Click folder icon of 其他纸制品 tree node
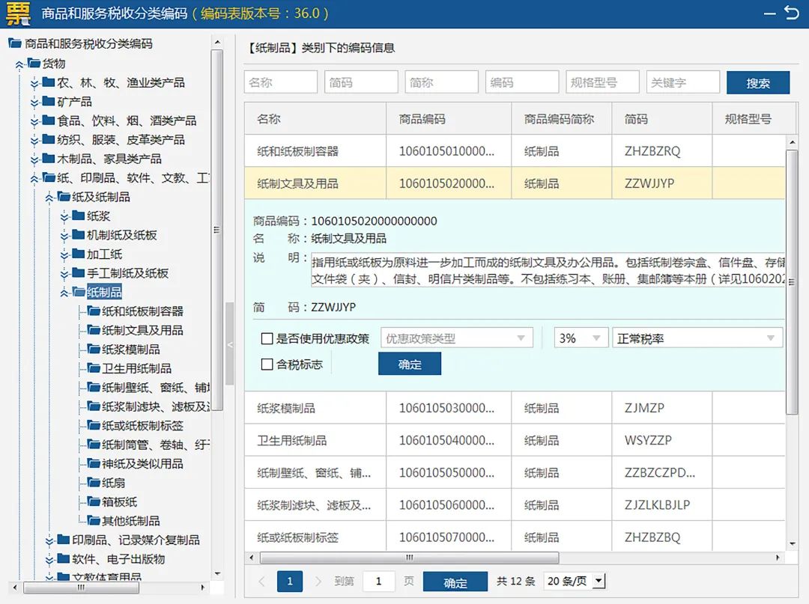Viewport: 809px width, 604px height. point(94,520)
